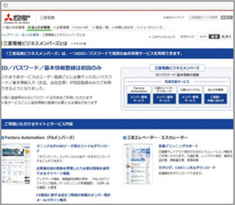Click the blue square icon beside 三菱エレベーター heading
The width and height of the screenshot is (235, 205).
[124, 138]
